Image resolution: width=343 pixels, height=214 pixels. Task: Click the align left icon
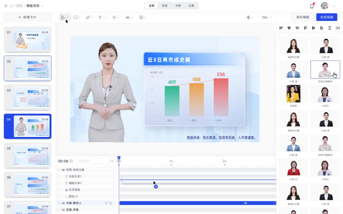pos(281,28)
